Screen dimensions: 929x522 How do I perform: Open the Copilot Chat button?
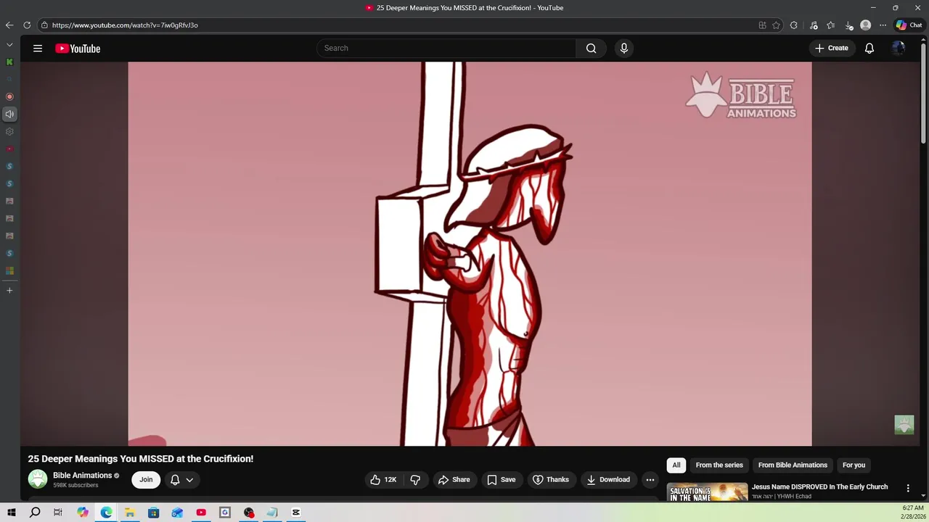[x=909, y=25]
